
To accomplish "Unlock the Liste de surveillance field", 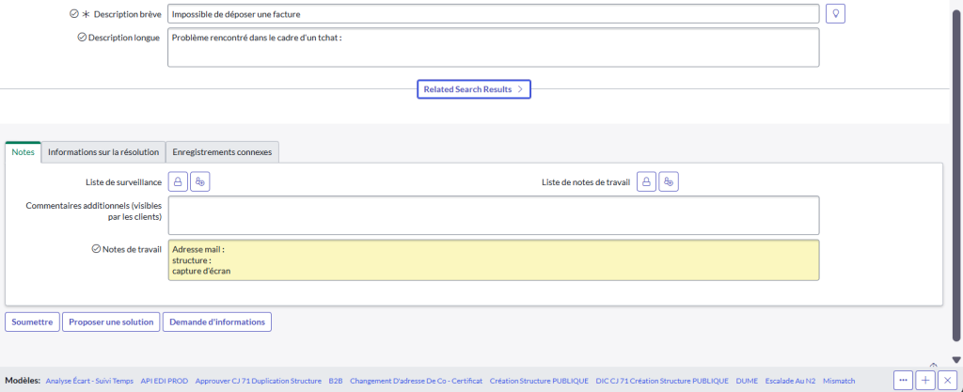I will 178,181.
